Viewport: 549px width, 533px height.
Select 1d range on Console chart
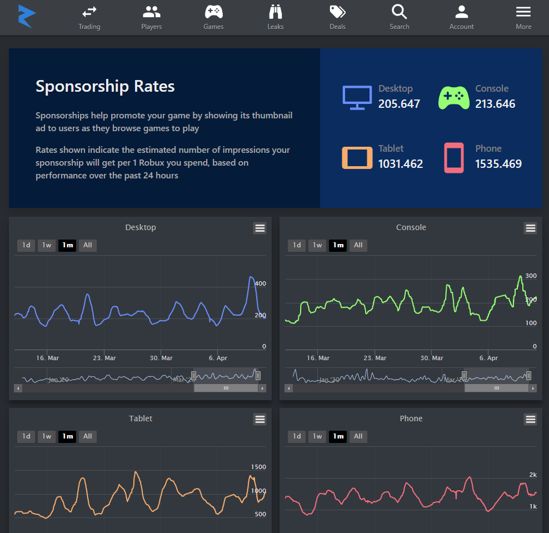[x=297, y=245]
